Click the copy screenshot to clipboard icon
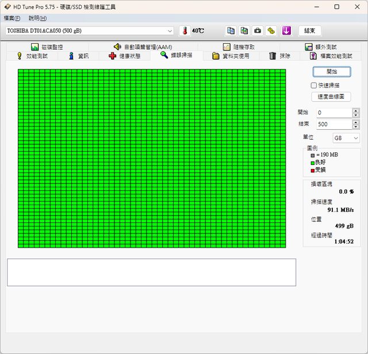This screenshot has height=354, width=368. [x=244, y=30]
